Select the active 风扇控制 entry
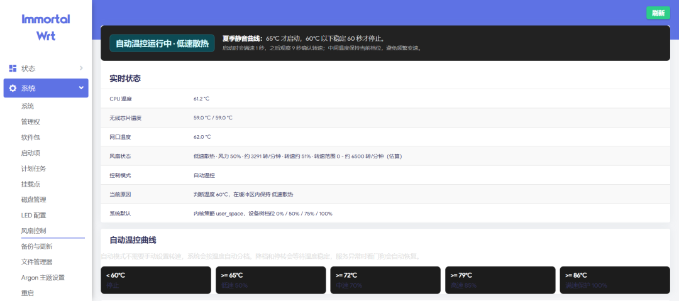The width and height of the screenshot is (679, 301). (x=33, y=231)
